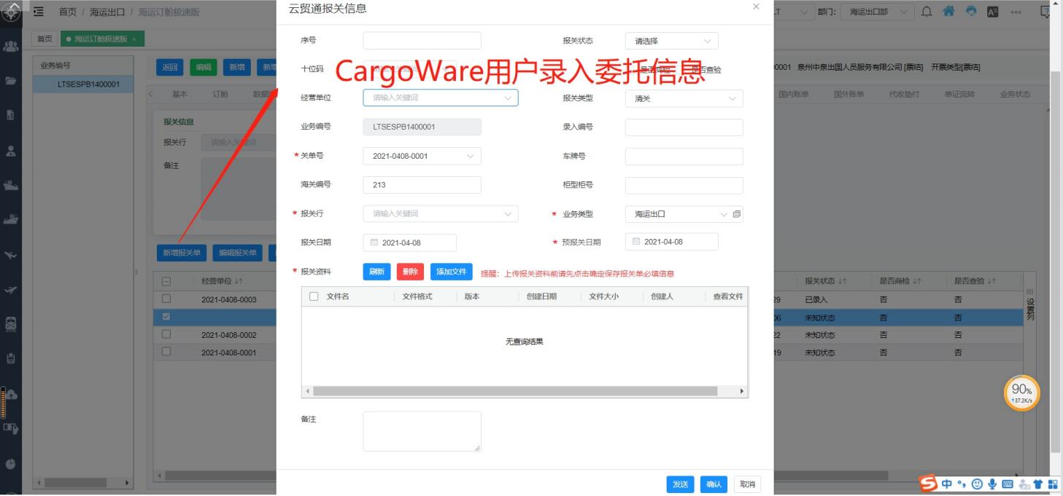Open the 关单号 dropdown 2021-0408-0001

point(422,156)
